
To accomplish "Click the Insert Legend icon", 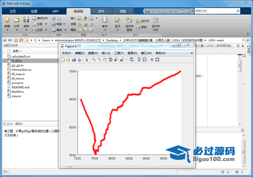I will tap(144, 60).
